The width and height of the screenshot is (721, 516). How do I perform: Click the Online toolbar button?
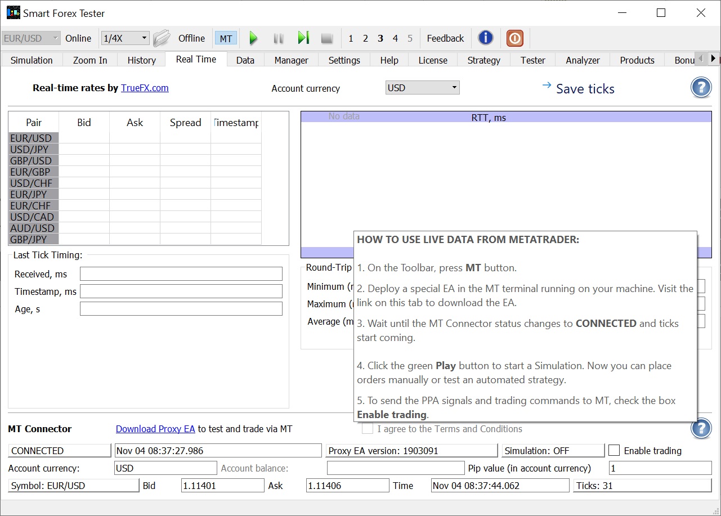pos(78,38)
